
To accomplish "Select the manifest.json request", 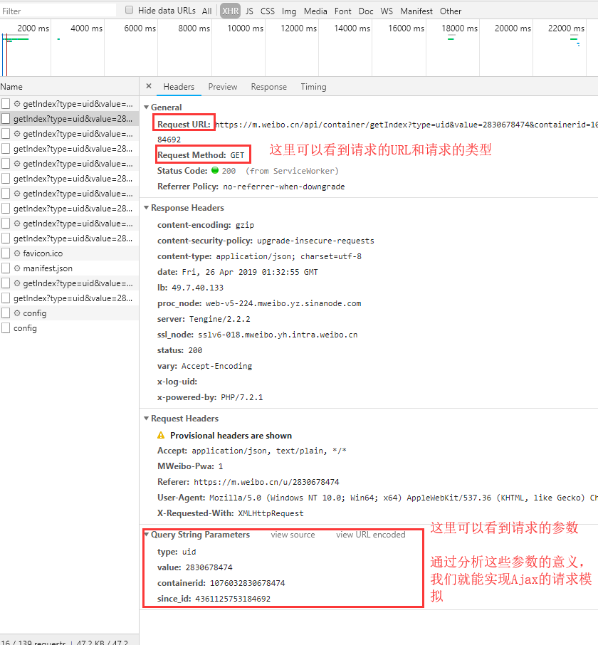I will [69, 268].
